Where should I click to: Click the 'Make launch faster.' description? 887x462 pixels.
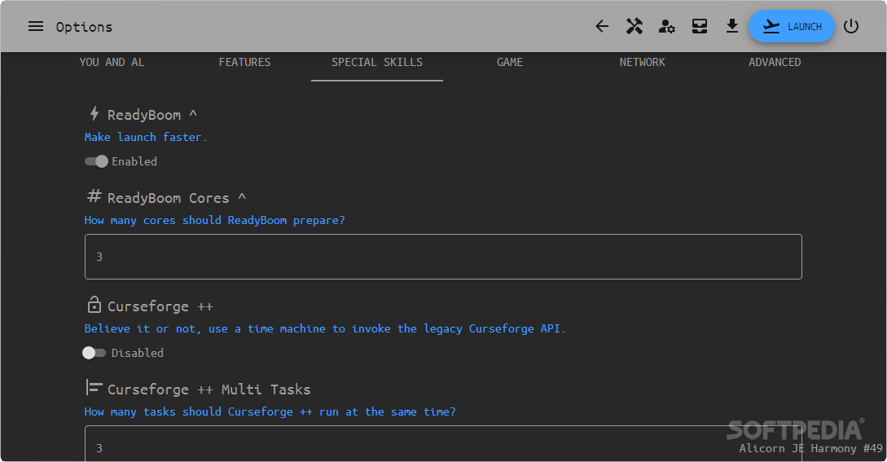(146, 137)
